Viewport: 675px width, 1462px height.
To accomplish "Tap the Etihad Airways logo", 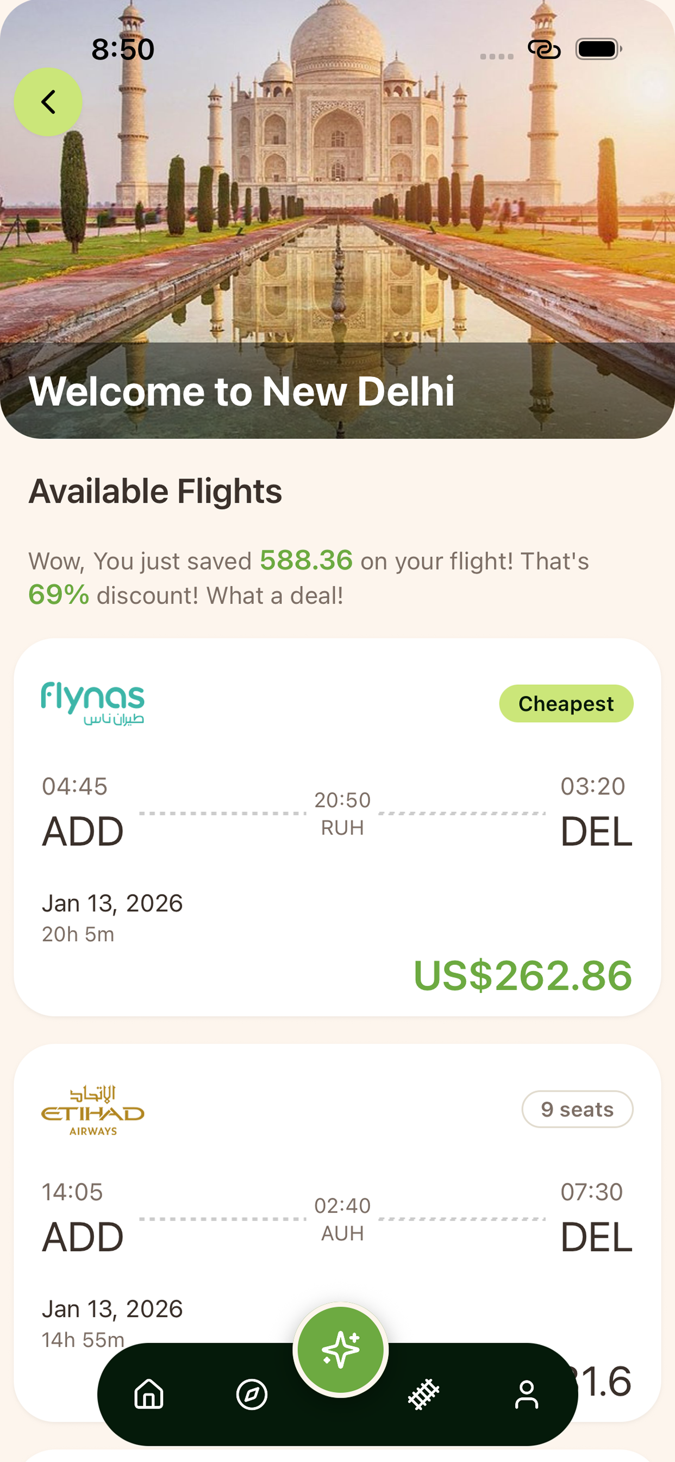I will pyautogui.click(x=93, y=1110).
